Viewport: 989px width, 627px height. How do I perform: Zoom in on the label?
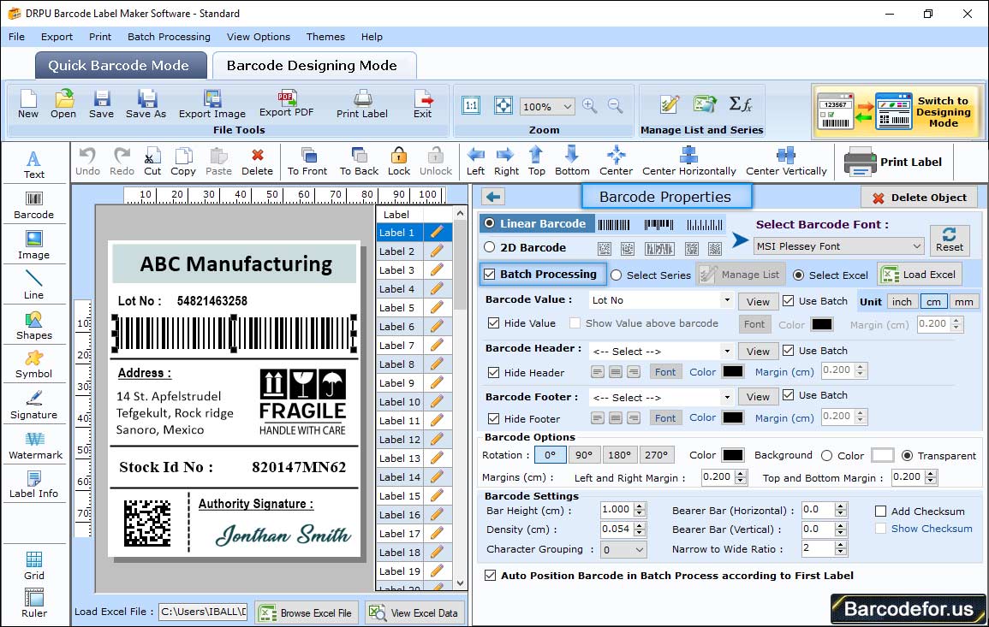click(590, 105)
